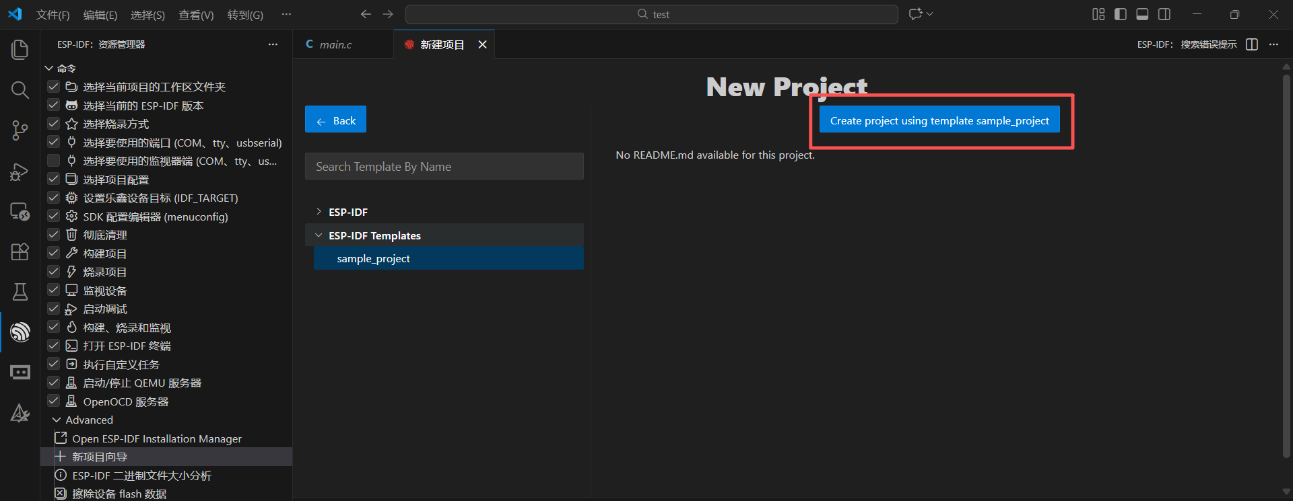Enable checkbox for 选择要使用的监视器端
The width and height of the screenshot is (1293, 501).
click(53, 161)
